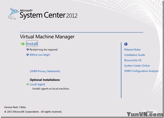Click the Virtual Machine Manager title
Image resolution: width=164 pixels, height=118 pixels.
pos(47,37)
